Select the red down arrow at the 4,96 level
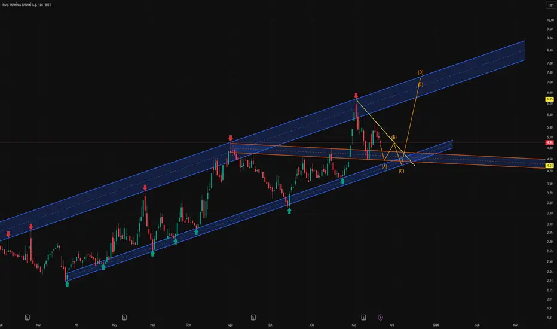 click(x=231, y=138)
